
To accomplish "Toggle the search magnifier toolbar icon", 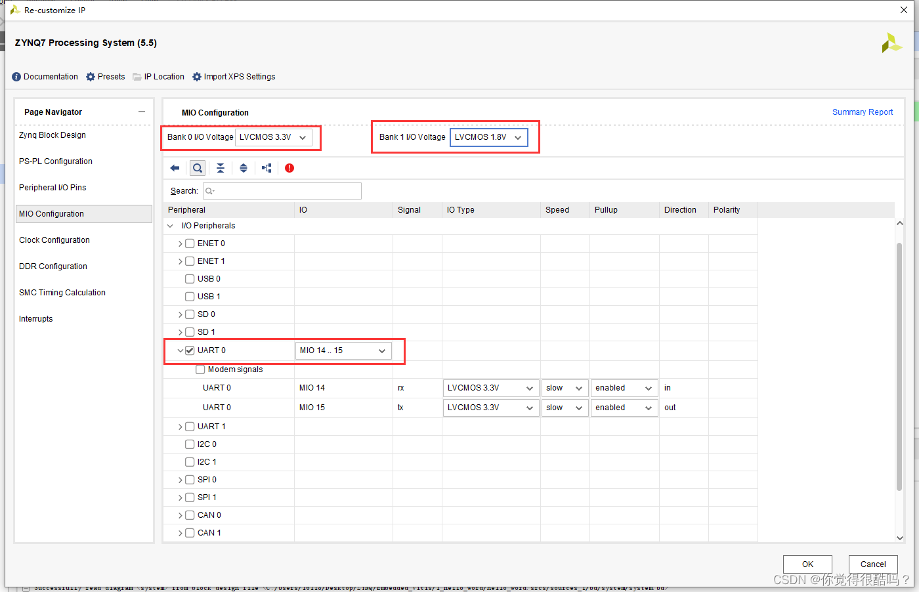I will (x=198, y=168).
